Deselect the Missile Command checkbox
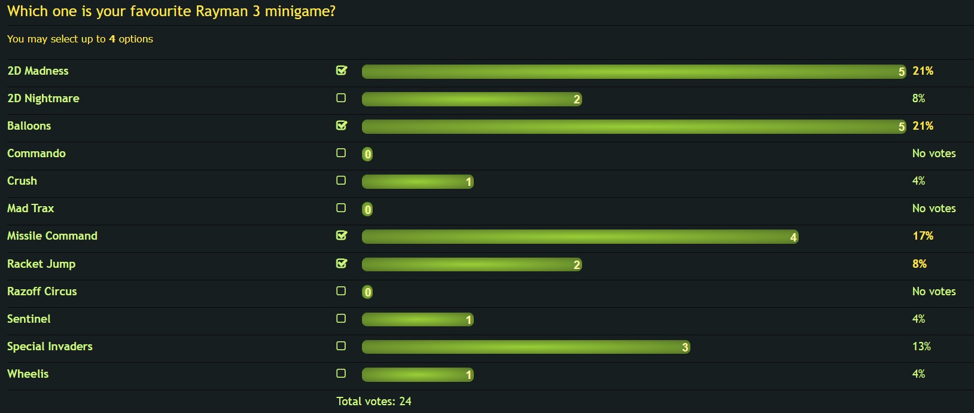This screenshot has height=413, width=974. point(341,235)
